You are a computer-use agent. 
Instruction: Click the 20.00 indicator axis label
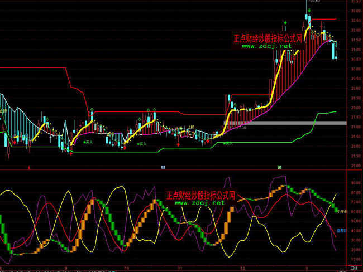pos(355,250)
